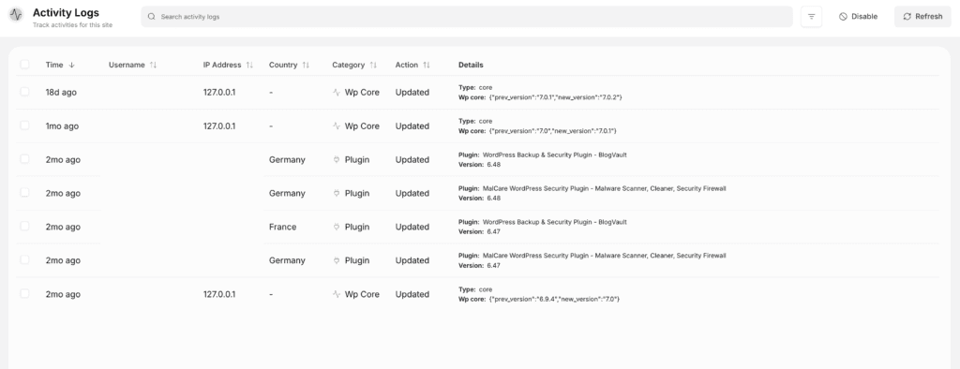Open the filter options icon button
Image resolution: width=960 pixels, height=369 pixels.
(811, 17)
